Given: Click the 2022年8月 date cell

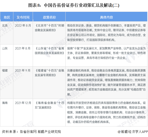Looking at the screenshot, I should tap(23, 25).
